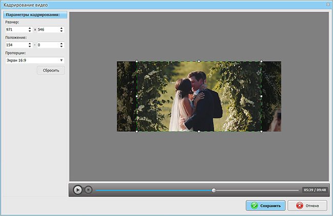Screen dimensions: 333x216
Task: Stop the video playback
Action: tap(88, 190)
